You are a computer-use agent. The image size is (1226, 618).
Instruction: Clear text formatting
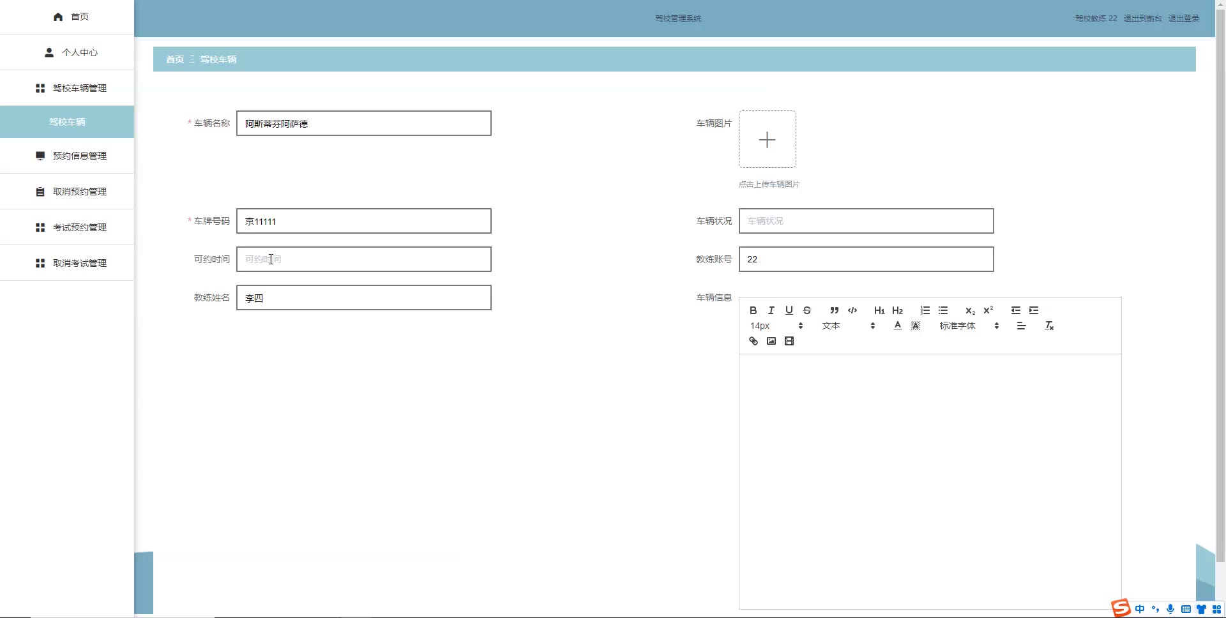tap(1049, 326)
